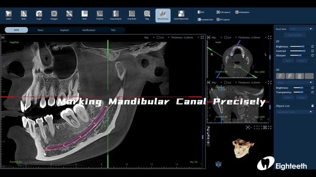Choose the Pen tool
Image resolution: width=316 pixels, height=177 pixels.
[69, 15]
